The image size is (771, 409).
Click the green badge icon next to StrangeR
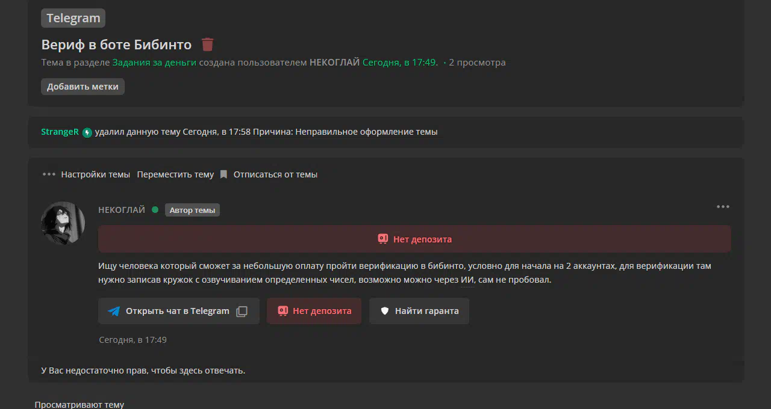click(87, 132)
